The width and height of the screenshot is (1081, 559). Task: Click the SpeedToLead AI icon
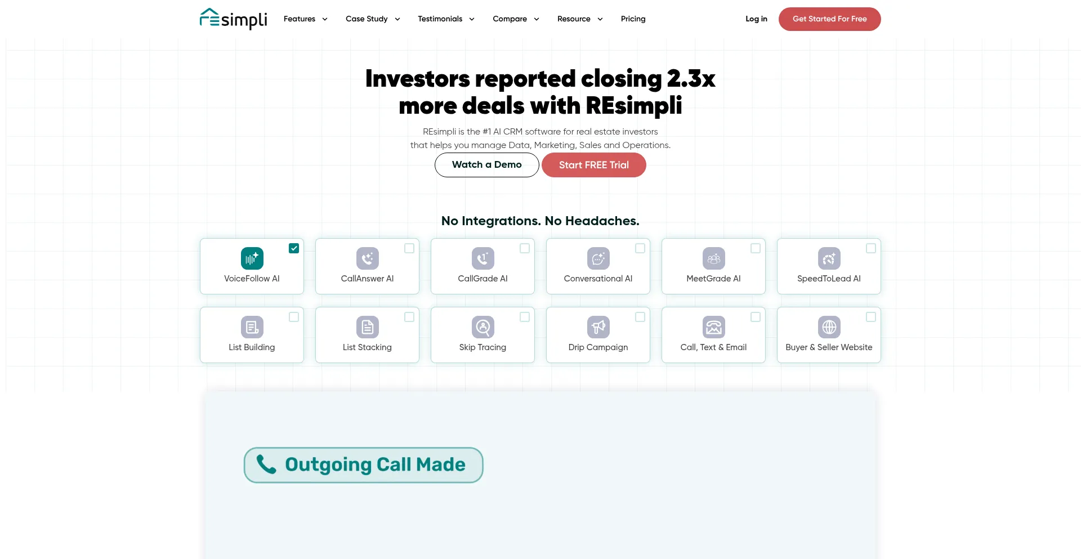click(829, 258)
